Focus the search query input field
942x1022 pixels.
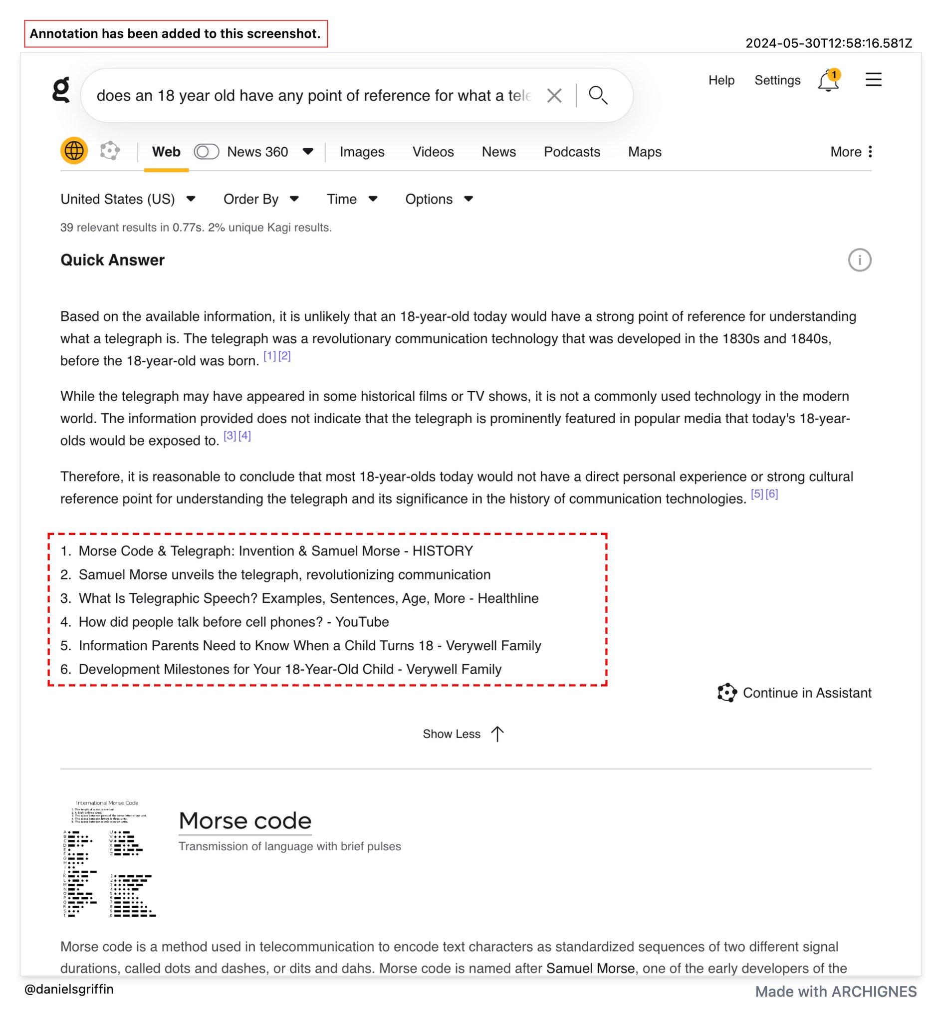(x=313, y=95)
